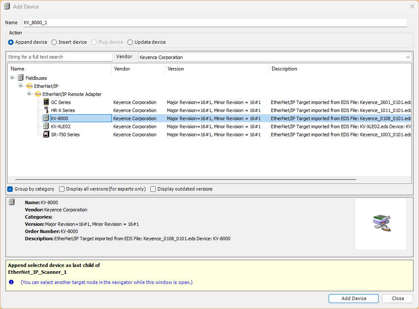Click Vendor: Keyence Corporation in details panel
The height and width of the screenshot is (309, 419).
pyautogui.click(x=56, y=210)
